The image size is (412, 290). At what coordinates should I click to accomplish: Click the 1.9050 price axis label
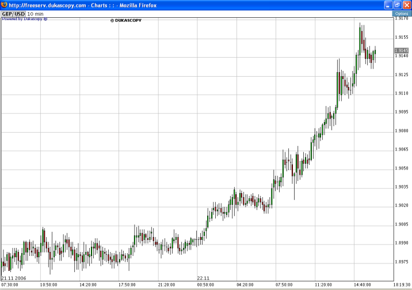click(x=402, y=168)
